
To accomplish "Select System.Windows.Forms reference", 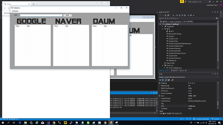I will tap(177, 53).
